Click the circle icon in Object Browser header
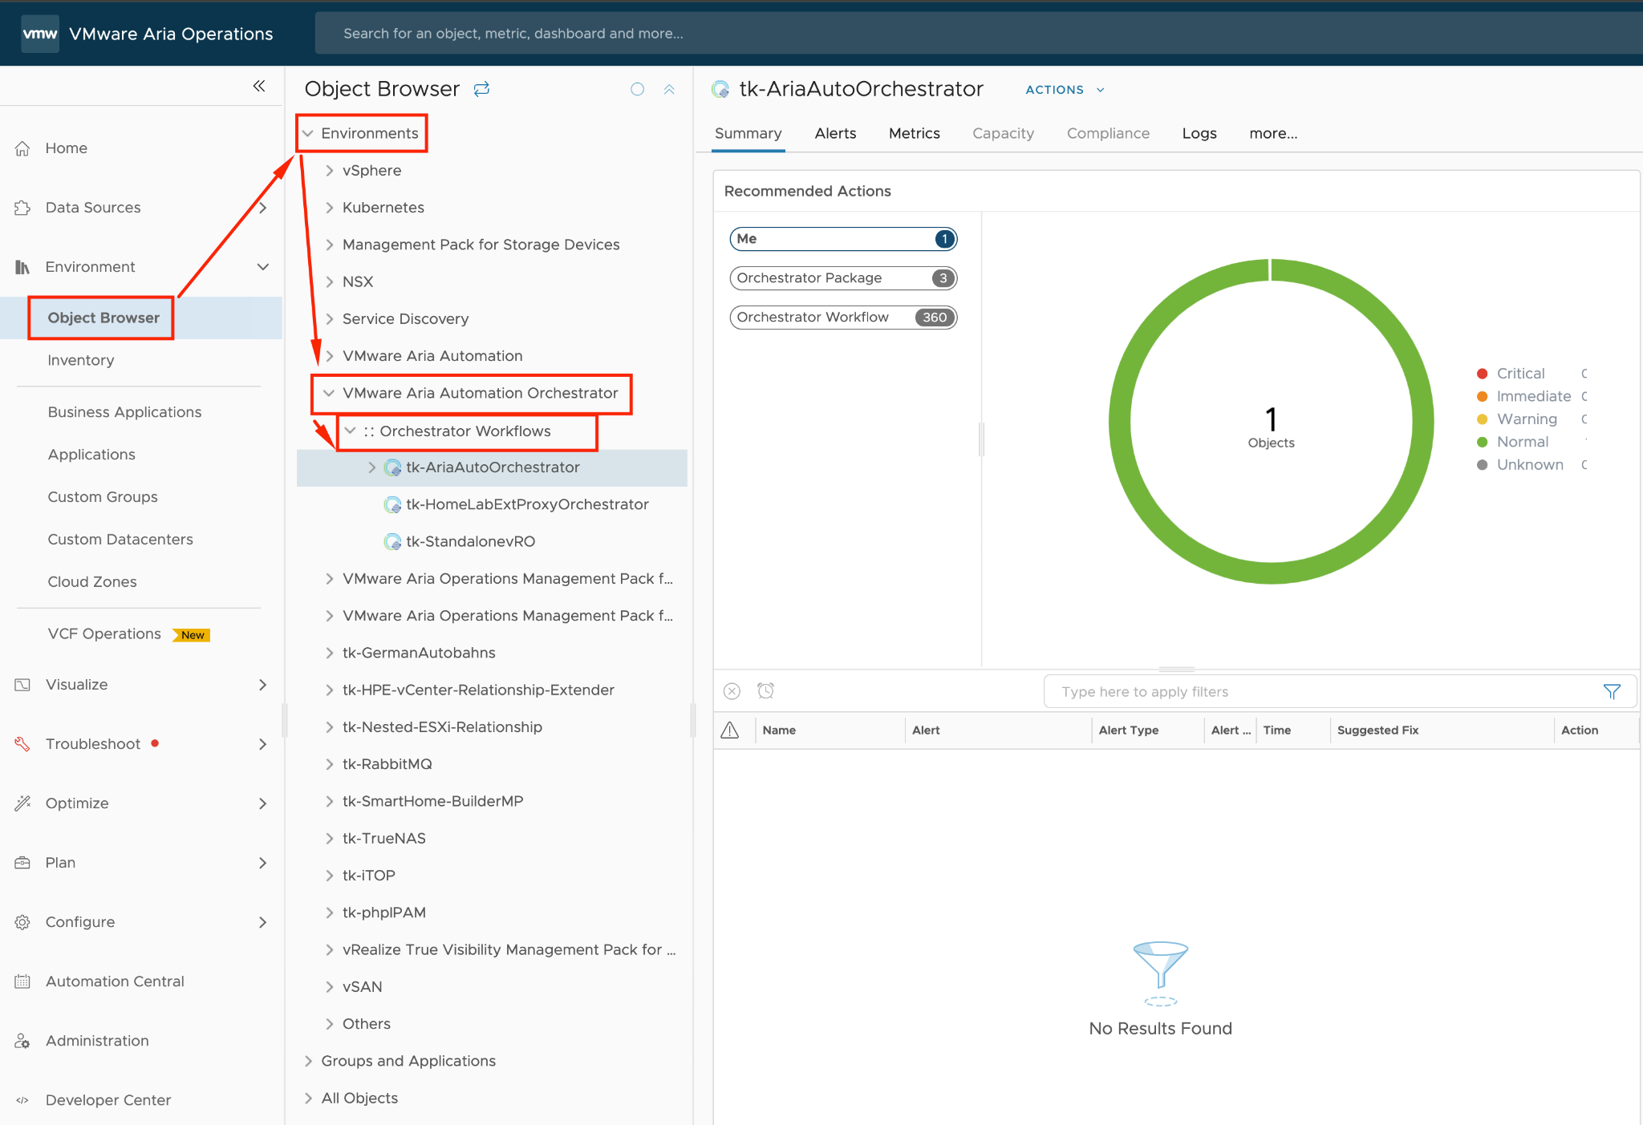The image size is (1643, 1125). click(638, 89)
